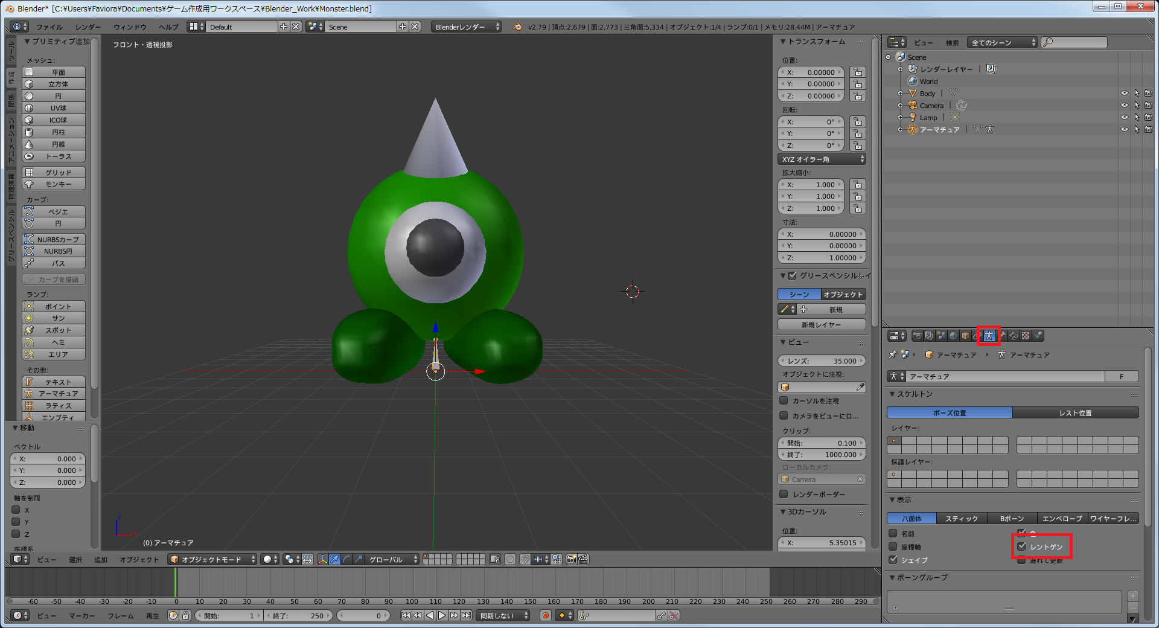
Task: Toggle visibility eye for アーマチュア object
Action: [x=1124, y=130]
